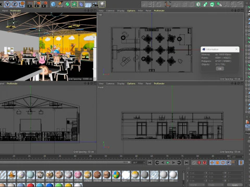250x187 pixels.
Task: Click the green cloner array icon
Action: click(74, 4)
